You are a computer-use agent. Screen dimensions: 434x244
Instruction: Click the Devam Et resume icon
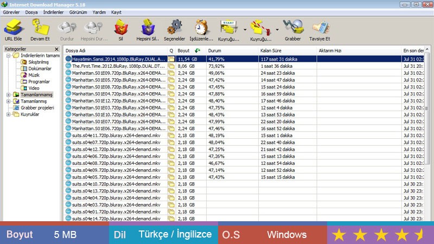pyautogui.click(x=40, y=28)
